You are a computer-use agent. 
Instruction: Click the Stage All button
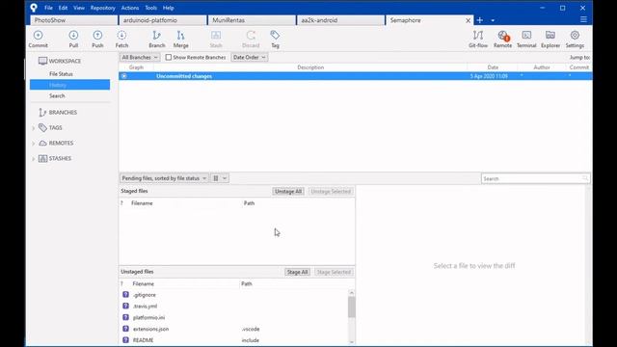coord(298,272)
